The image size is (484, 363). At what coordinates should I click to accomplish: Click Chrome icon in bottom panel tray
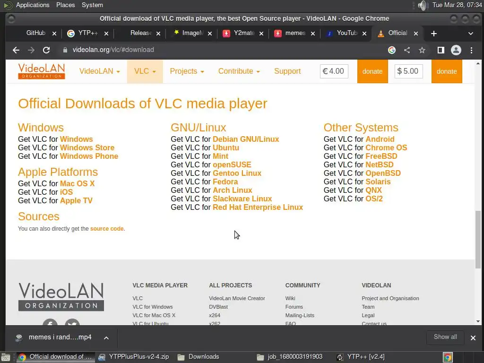448,357
